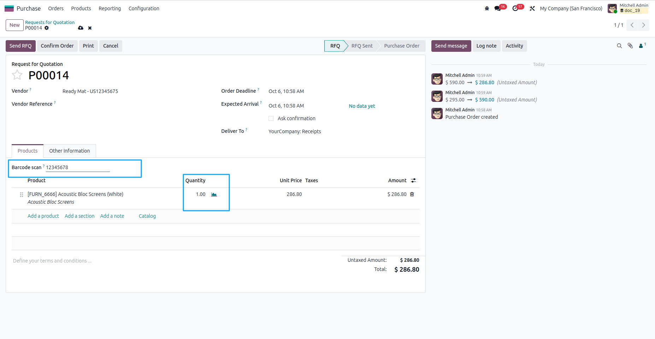
Task: Click the Confirm Order button
Action: click(x=57, y=46)
